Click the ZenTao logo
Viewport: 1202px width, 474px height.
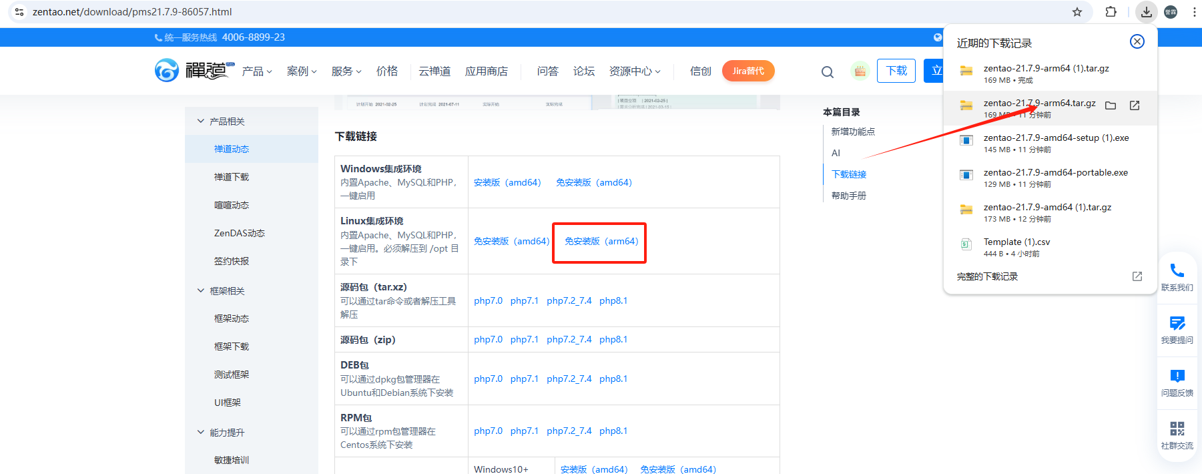coord(195,70)
